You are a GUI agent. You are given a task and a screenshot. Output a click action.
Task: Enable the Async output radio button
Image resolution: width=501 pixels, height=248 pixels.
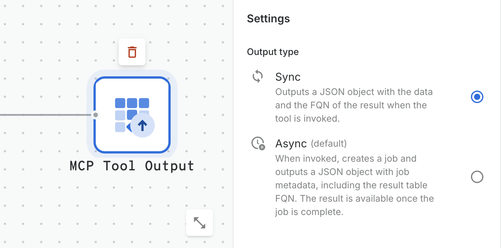[x=477, y=177]
